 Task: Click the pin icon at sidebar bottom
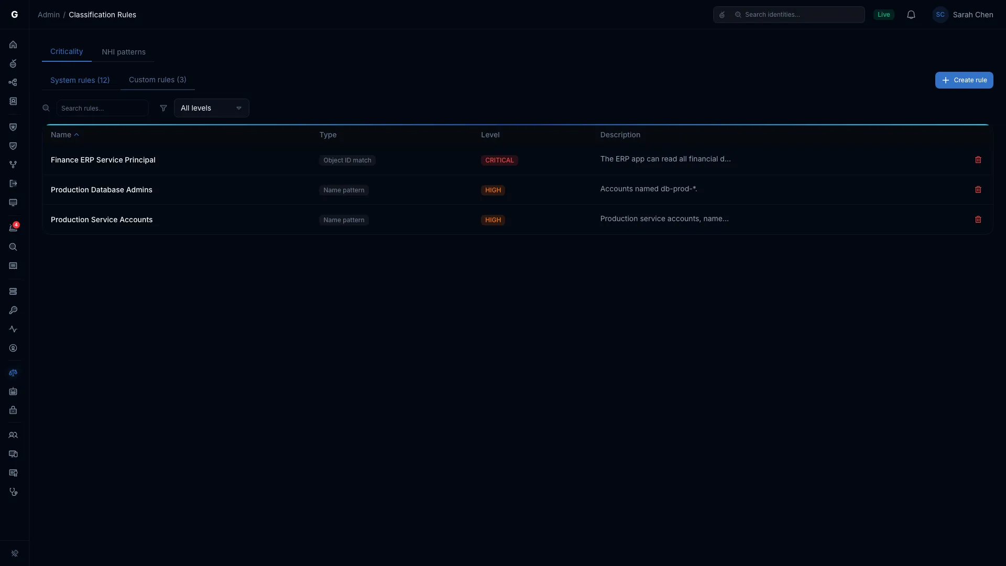tap(15, 553)
